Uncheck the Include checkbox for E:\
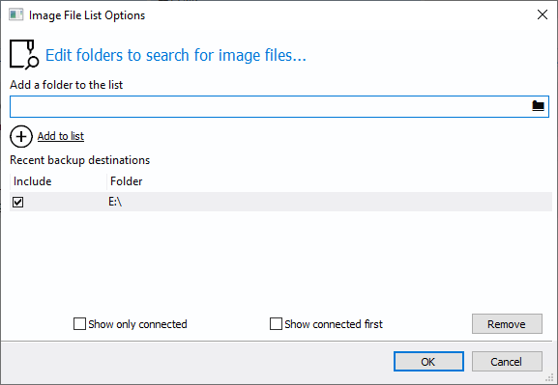The image size is (558, 385). [x=17, y=202]
